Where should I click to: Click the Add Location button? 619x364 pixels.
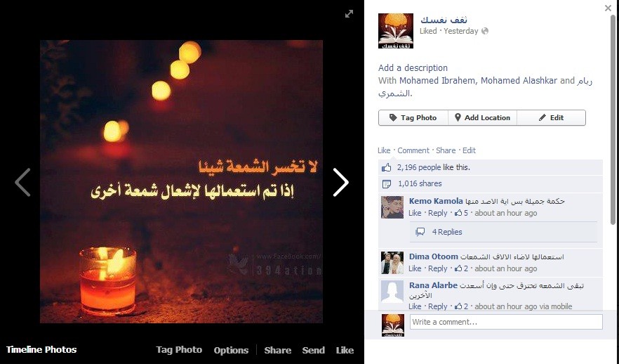482,118
